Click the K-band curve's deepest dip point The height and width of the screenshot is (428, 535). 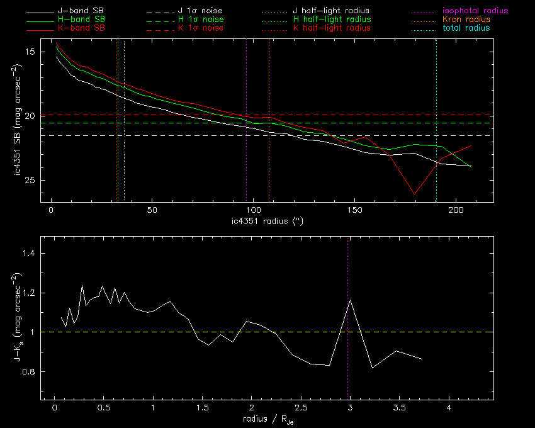click(414, 194)
